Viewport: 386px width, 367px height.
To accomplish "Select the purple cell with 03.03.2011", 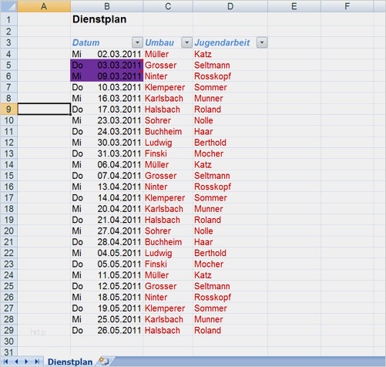I will tap(106, 65).
